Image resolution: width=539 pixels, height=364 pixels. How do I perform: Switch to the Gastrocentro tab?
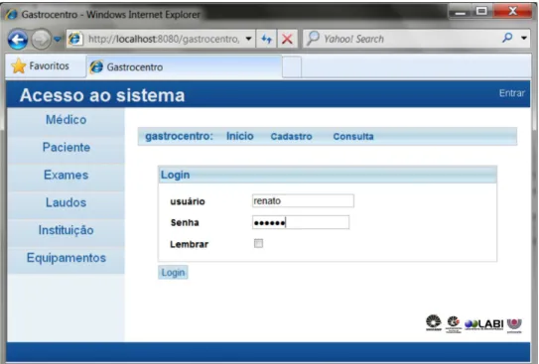click(x=185, y=66)
